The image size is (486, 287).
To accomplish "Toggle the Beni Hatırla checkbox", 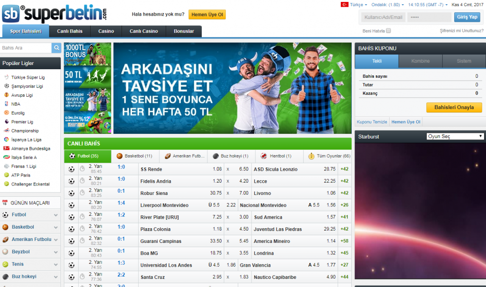I will click(388, 31).
